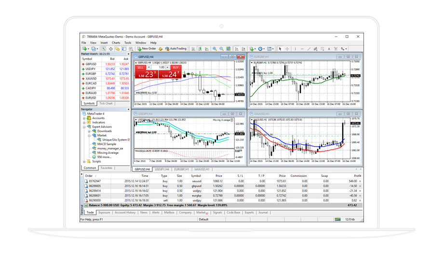Click the MetaEditor yellow book icon
Viewport: 443px width, 255px height.
(x=161, y=49)
